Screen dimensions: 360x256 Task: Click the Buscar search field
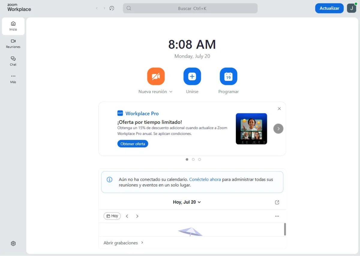[x=190, y=8]
